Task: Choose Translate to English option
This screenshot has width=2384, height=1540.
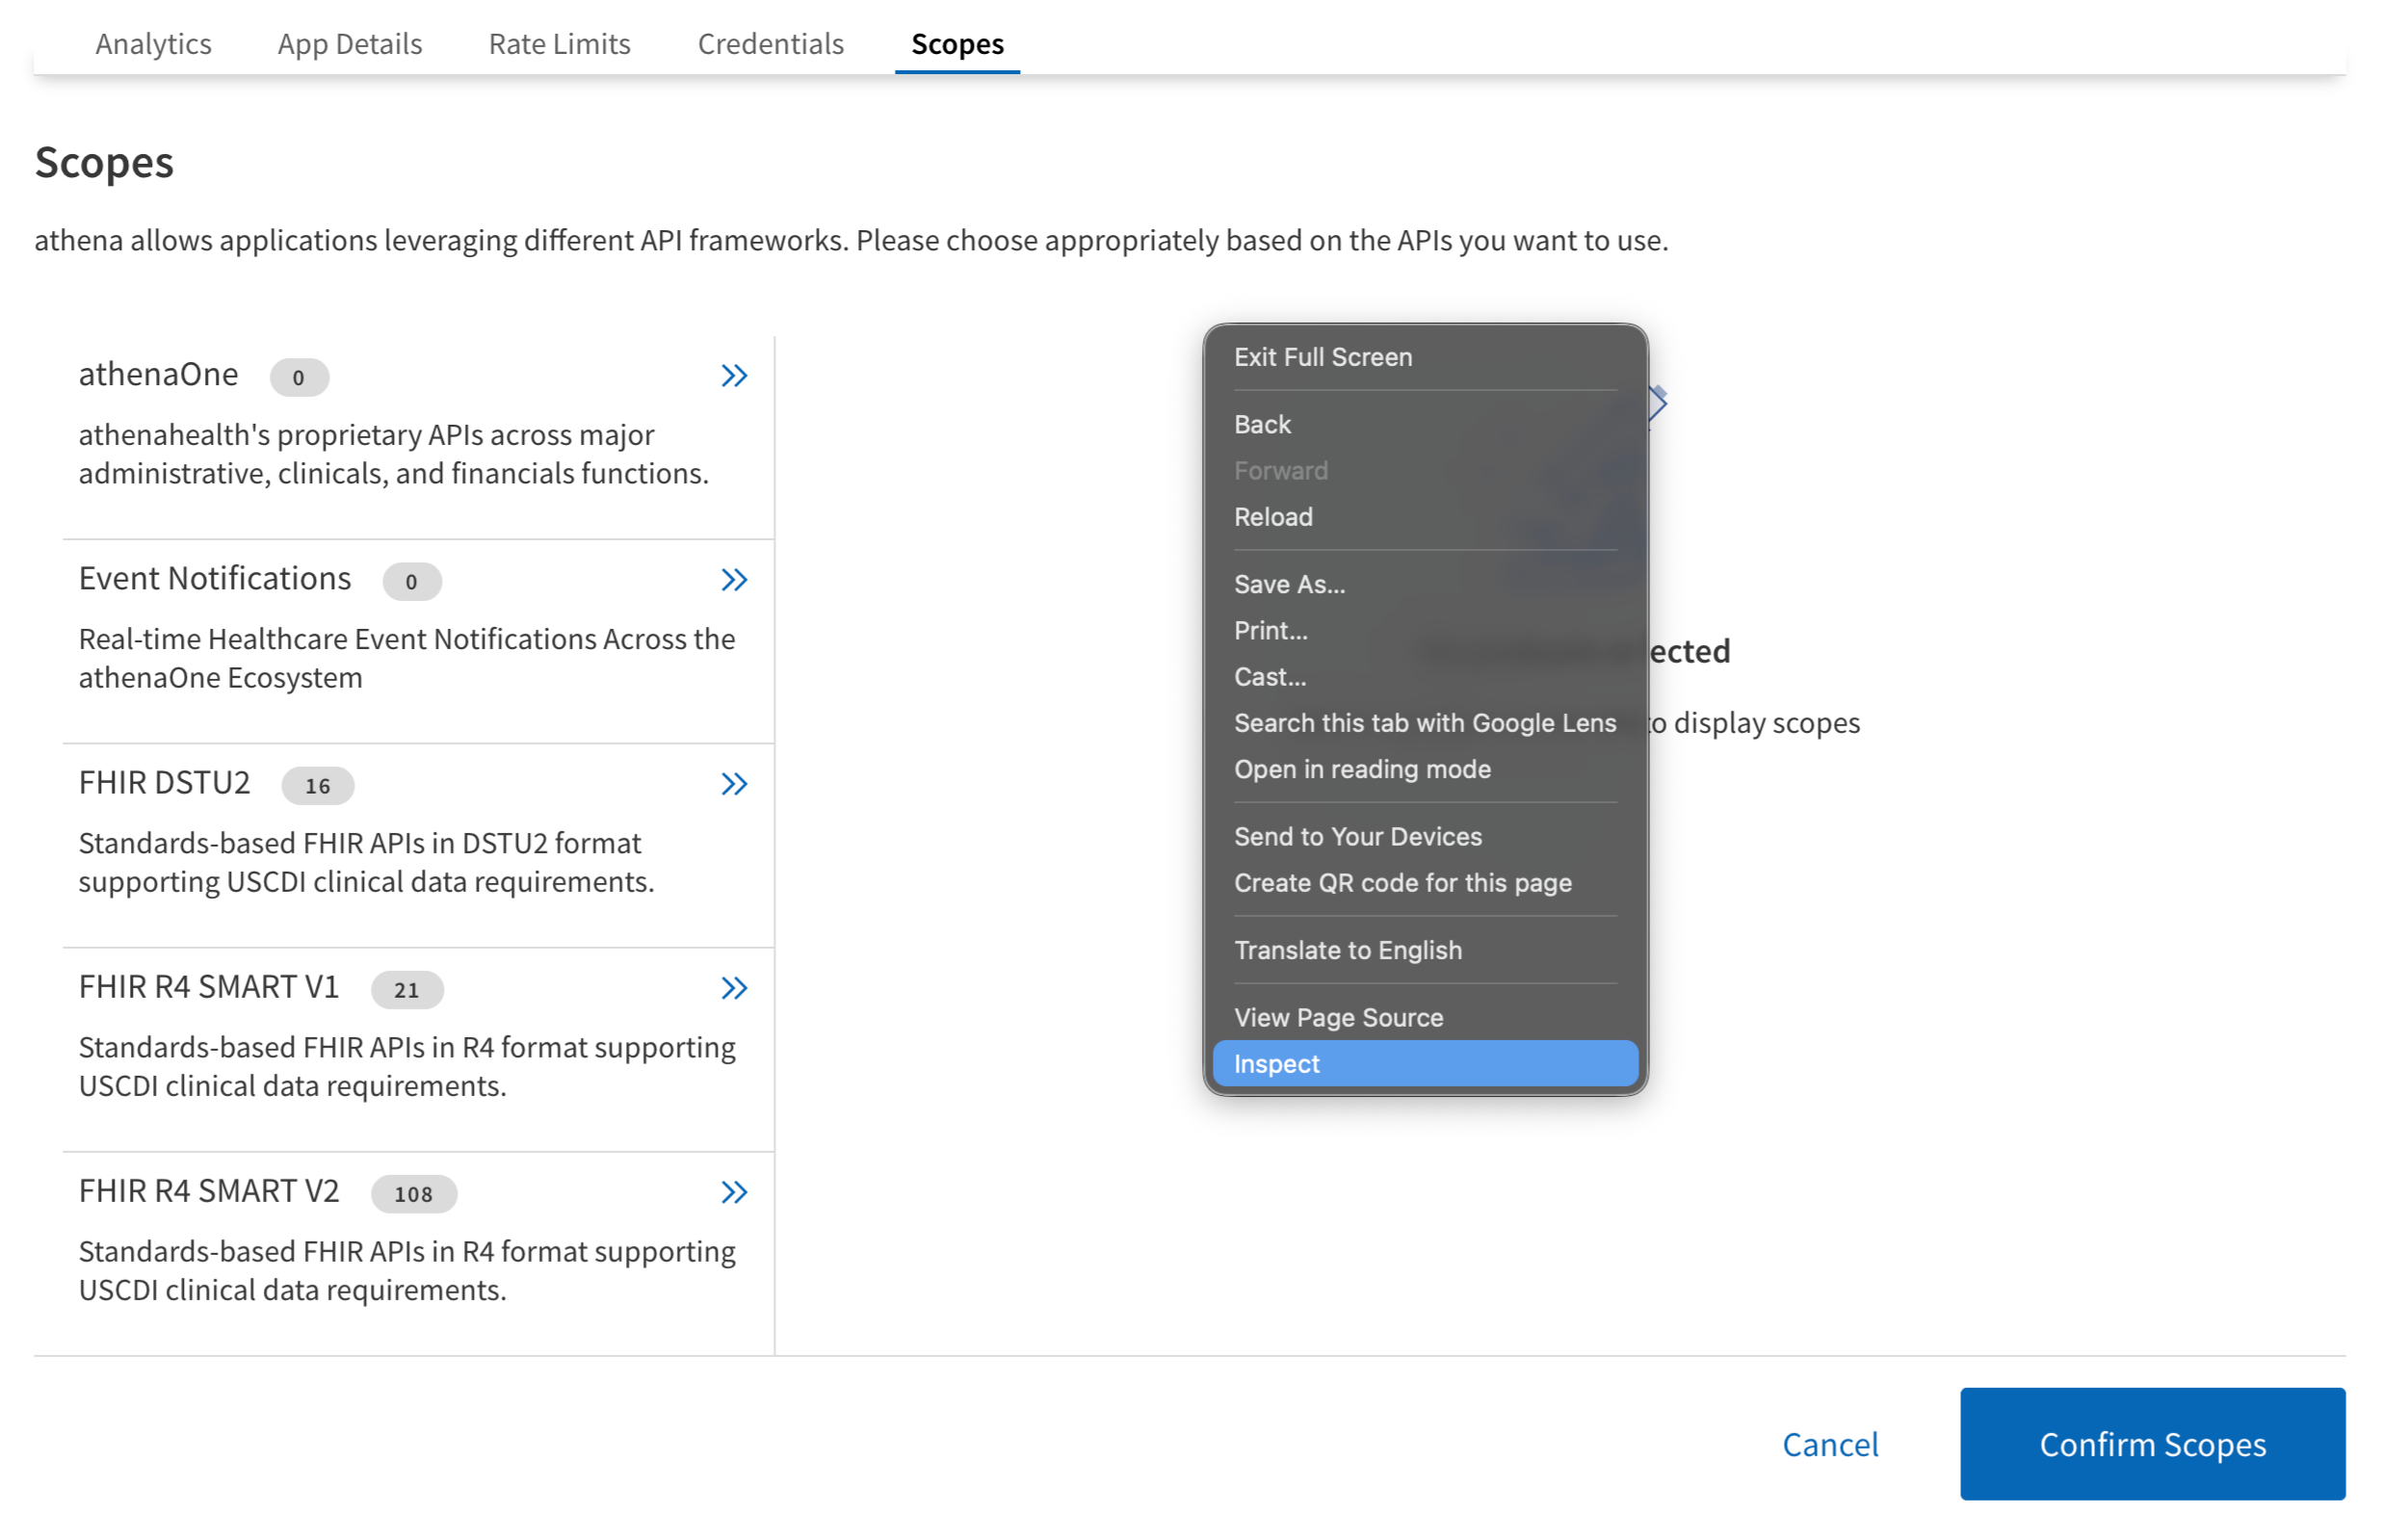Action: (1425, 950)
